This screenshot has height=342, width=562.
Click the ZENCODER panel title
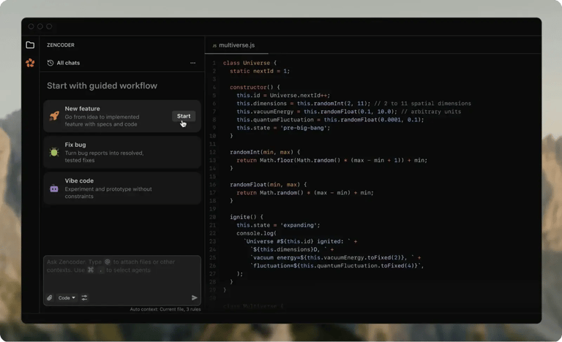pyautogui.click(x=61, y=45)
